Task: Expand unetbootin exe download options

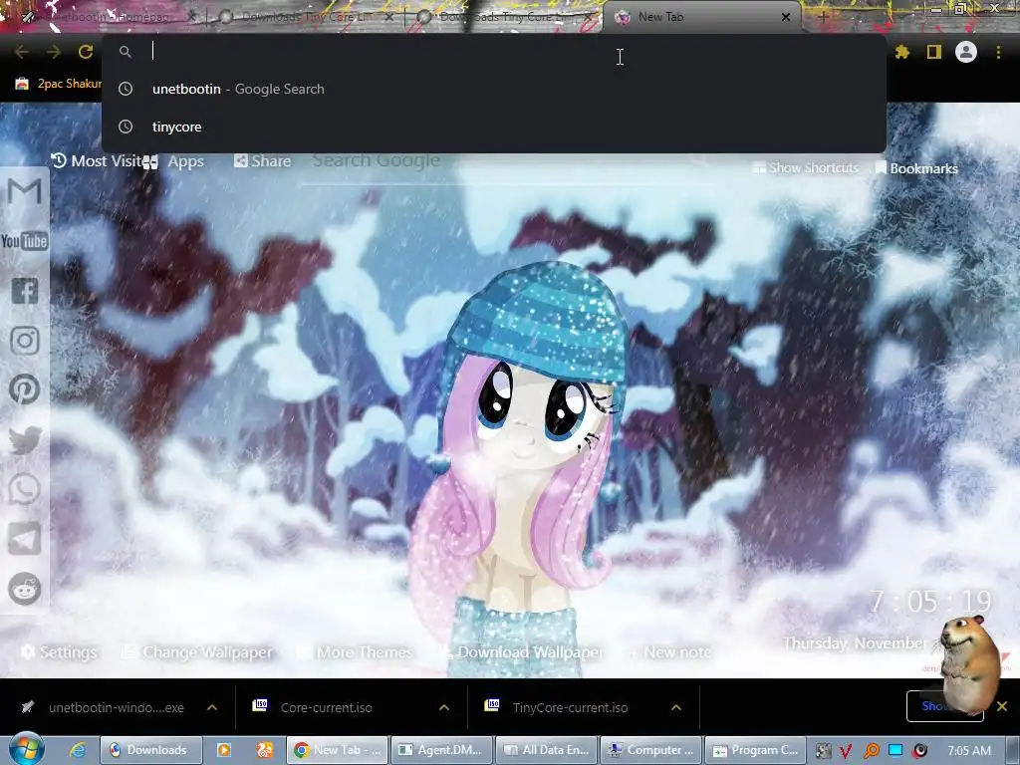Action: (212, 707)
